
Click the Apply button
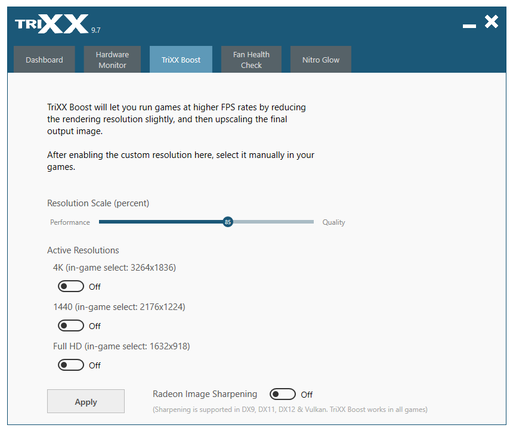tap(86, 401)
